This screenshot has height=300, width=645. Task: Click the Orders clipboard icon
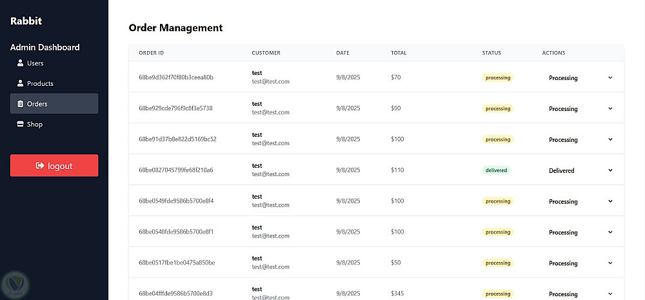pos(20,104)
